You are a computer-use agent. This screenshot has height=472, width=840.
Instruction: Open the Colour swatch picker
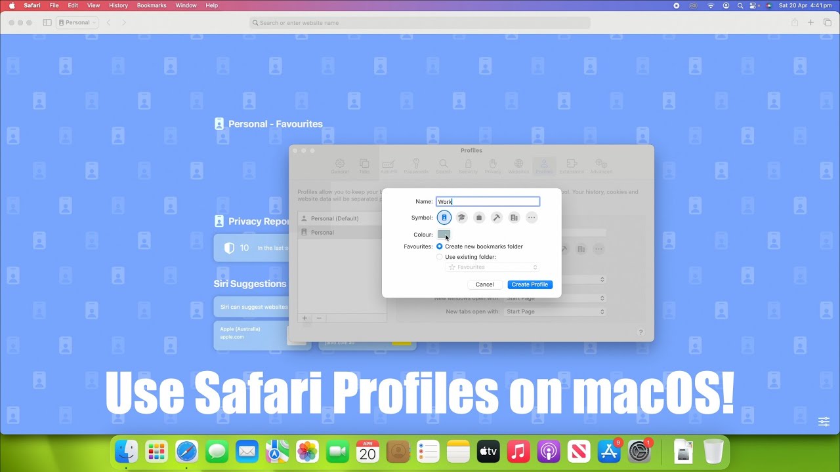[x=444, y=235]
